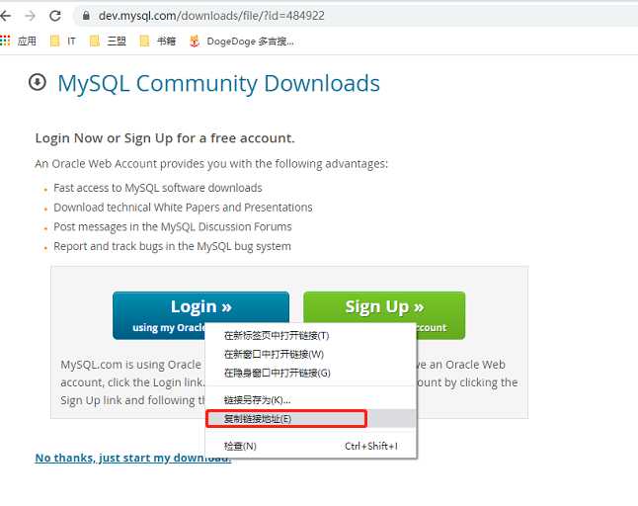Screen dimensions: 638x506
Task: Open the 书籍 bookmarks folder
Action: pos(158,42)
